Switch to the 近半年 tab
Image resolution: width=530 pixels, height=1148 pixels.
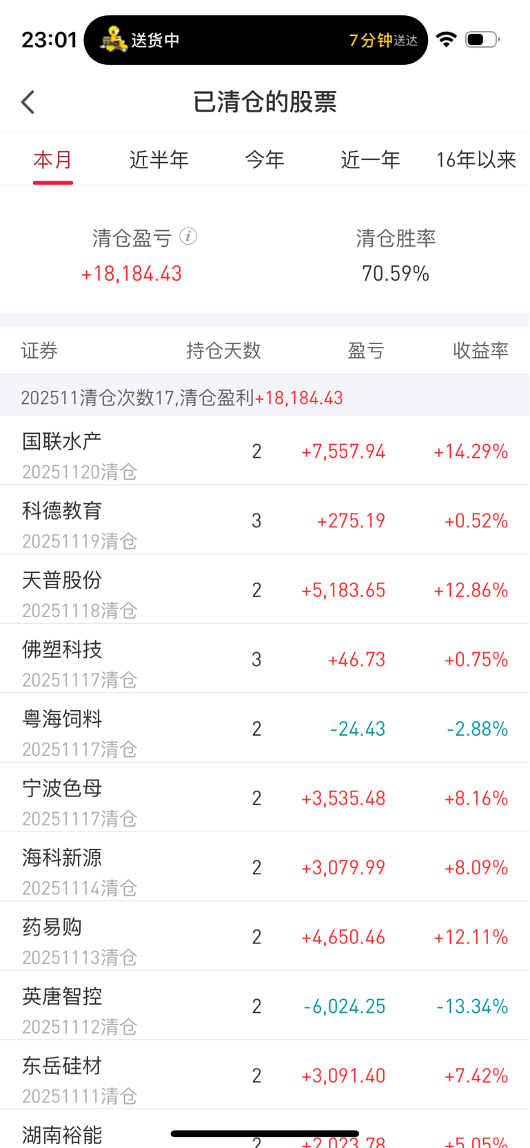point(159,160)
